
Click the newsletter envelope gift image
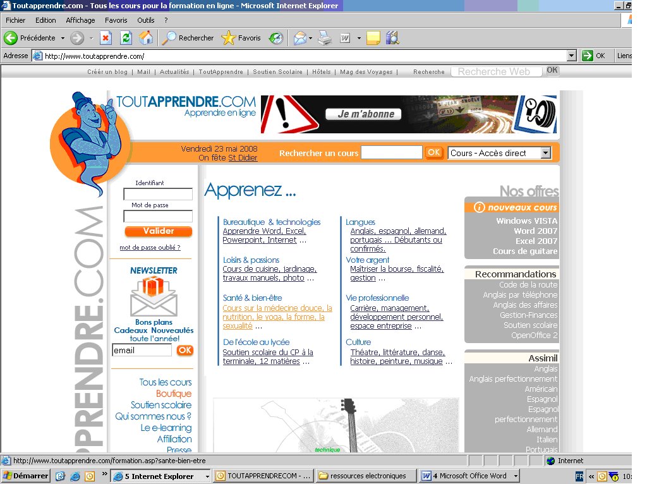point(154,296)
